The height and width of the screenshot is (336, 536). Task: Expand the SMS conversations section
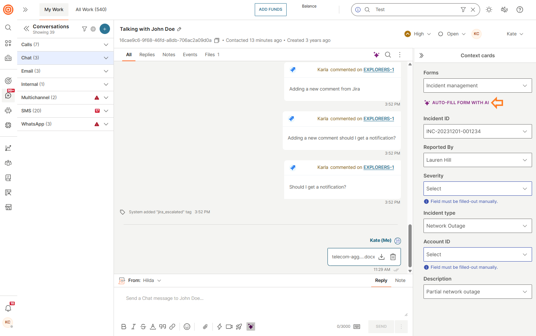coord(106,111)
